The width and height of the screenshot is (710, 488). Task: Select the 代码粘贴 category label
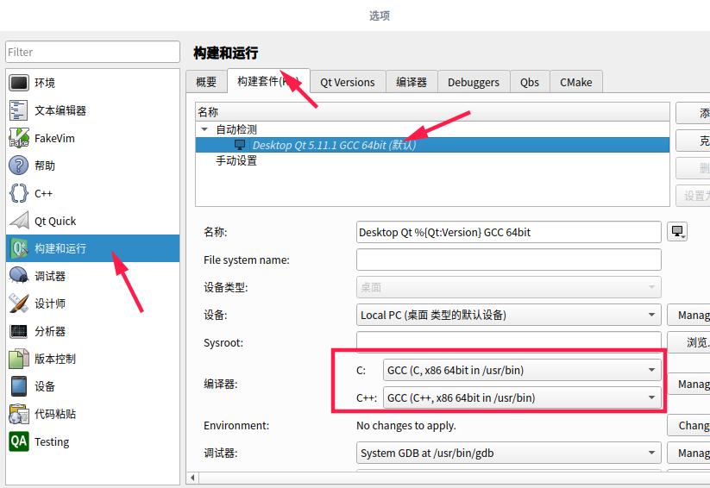tap(55, 414)
